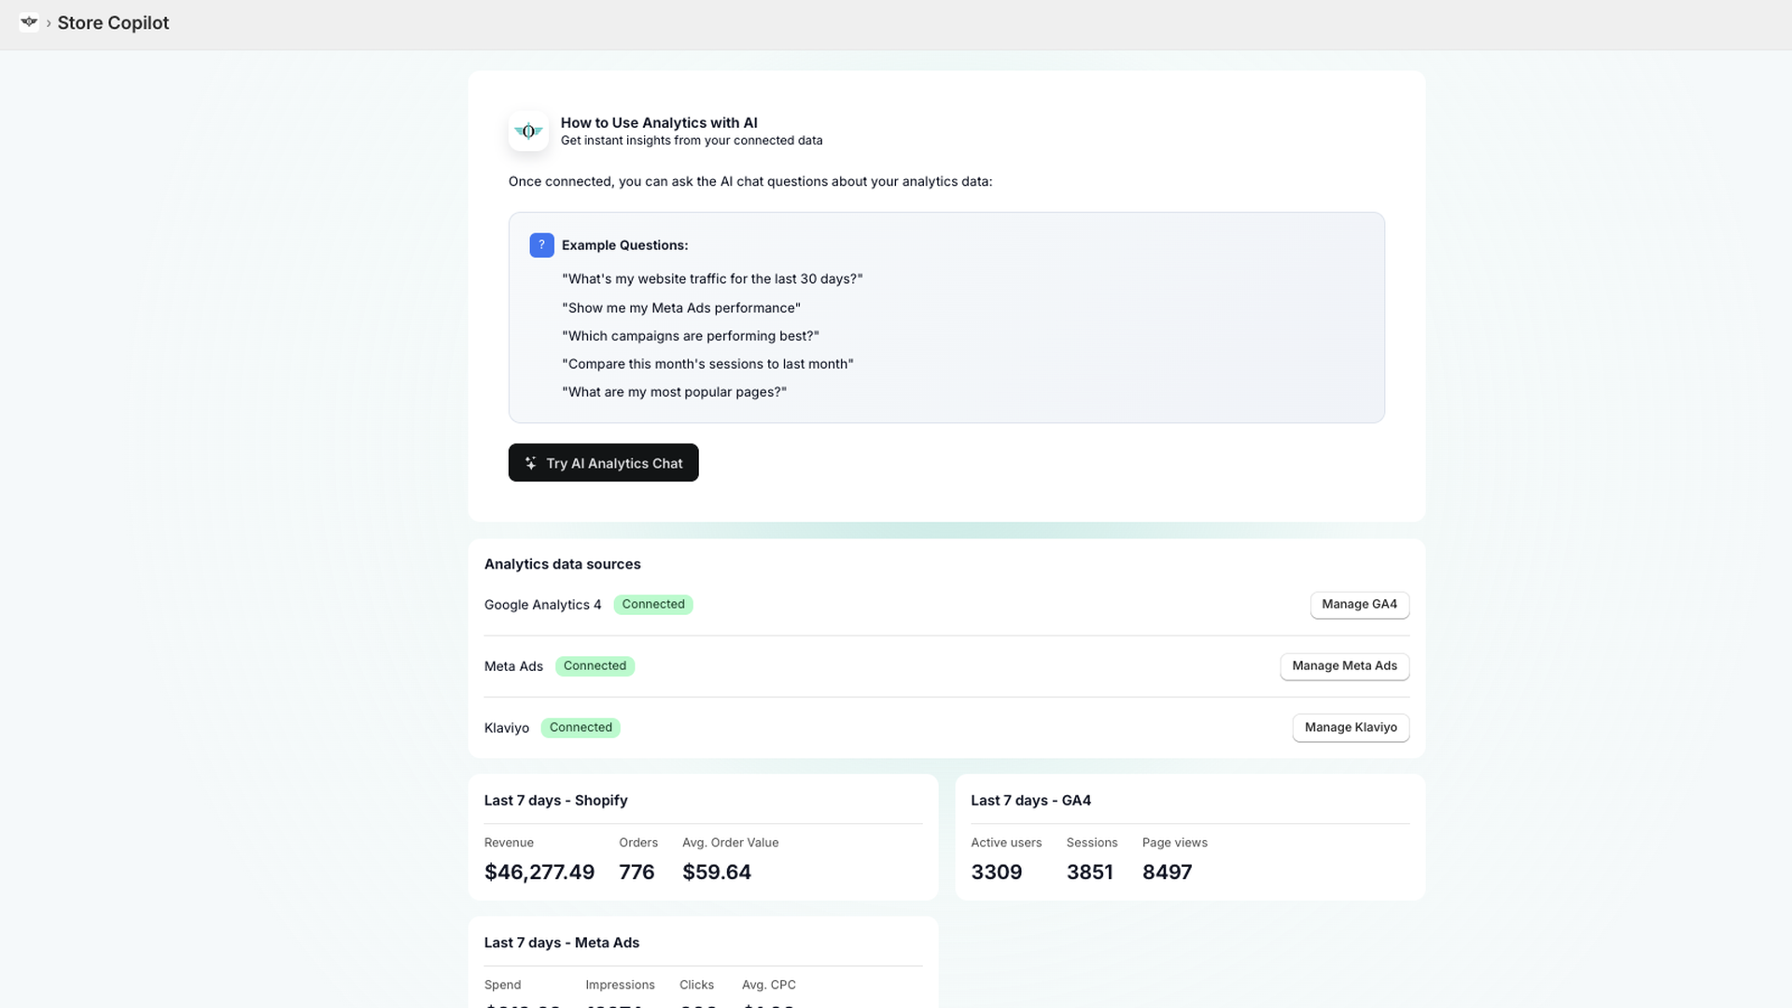Click the blue question mark icon
Viewport: 1792px width, 1008px height.
pos(541,245)
